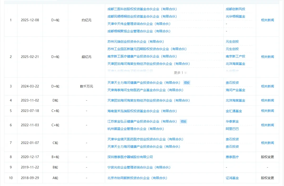Open 深圳惠泰医疗器械股份有限公司 link
The height and width of the screenshot is (186, 284).
point(130,157)
